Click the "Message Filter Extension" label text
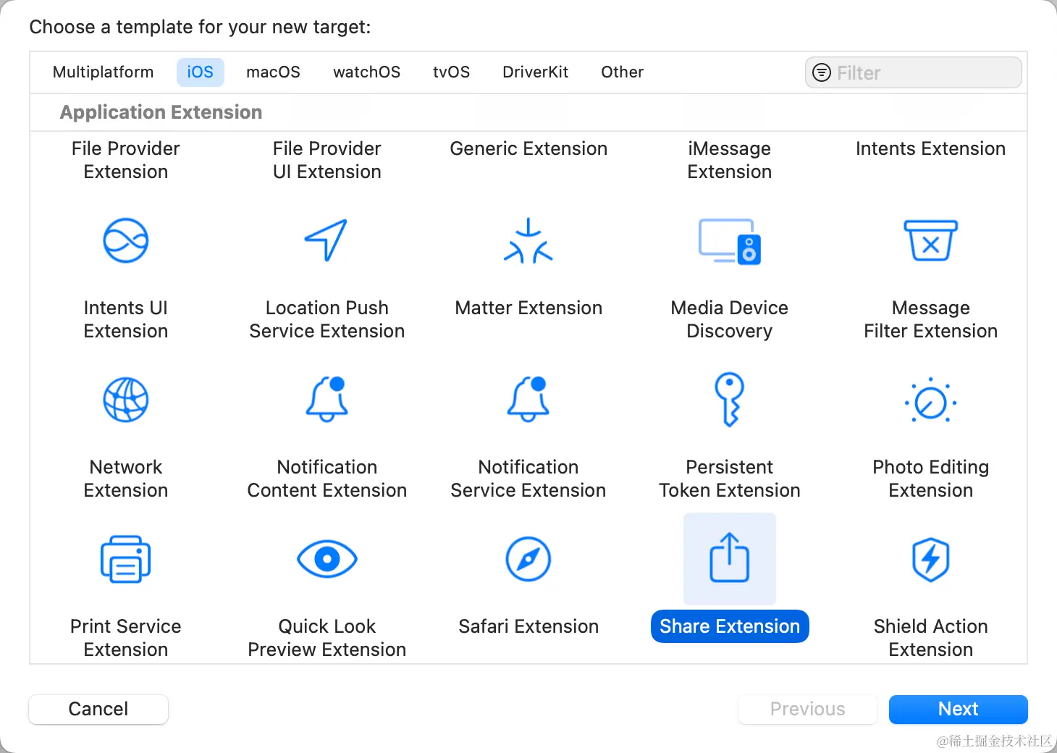 pyautogui.click(x=931, y=319)
